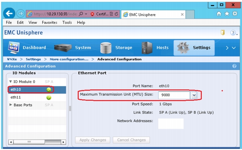Open the browser home page icon
The height and width of the screenshot is (150, 242).
tap(219, 14)
